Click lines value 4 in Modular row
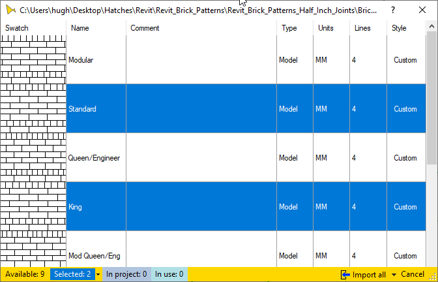438x282 pixels. (354, 60)
